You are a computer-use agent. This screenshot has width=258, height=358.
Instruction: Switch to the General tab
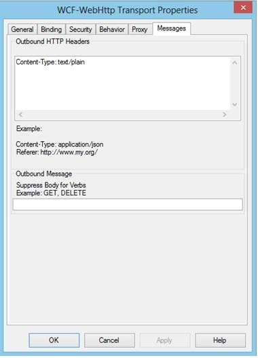click(22, 29)
